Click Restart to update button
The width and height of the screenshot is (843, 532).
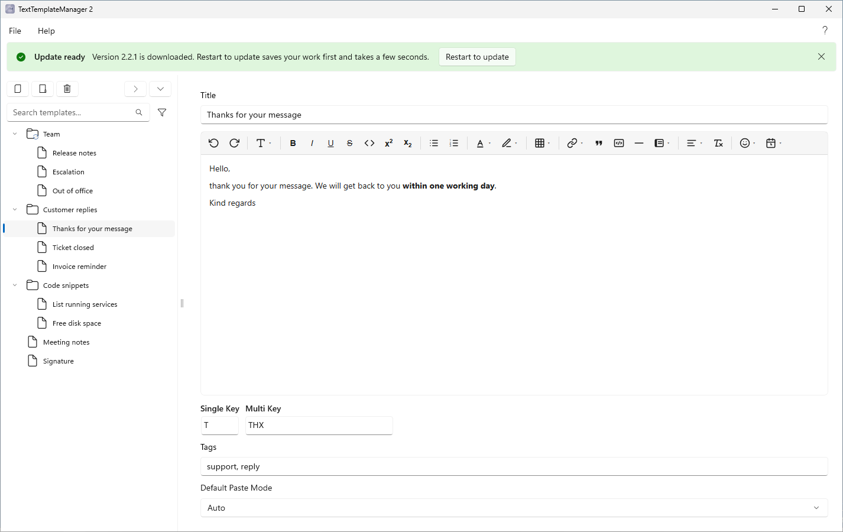tap(477, 57)
